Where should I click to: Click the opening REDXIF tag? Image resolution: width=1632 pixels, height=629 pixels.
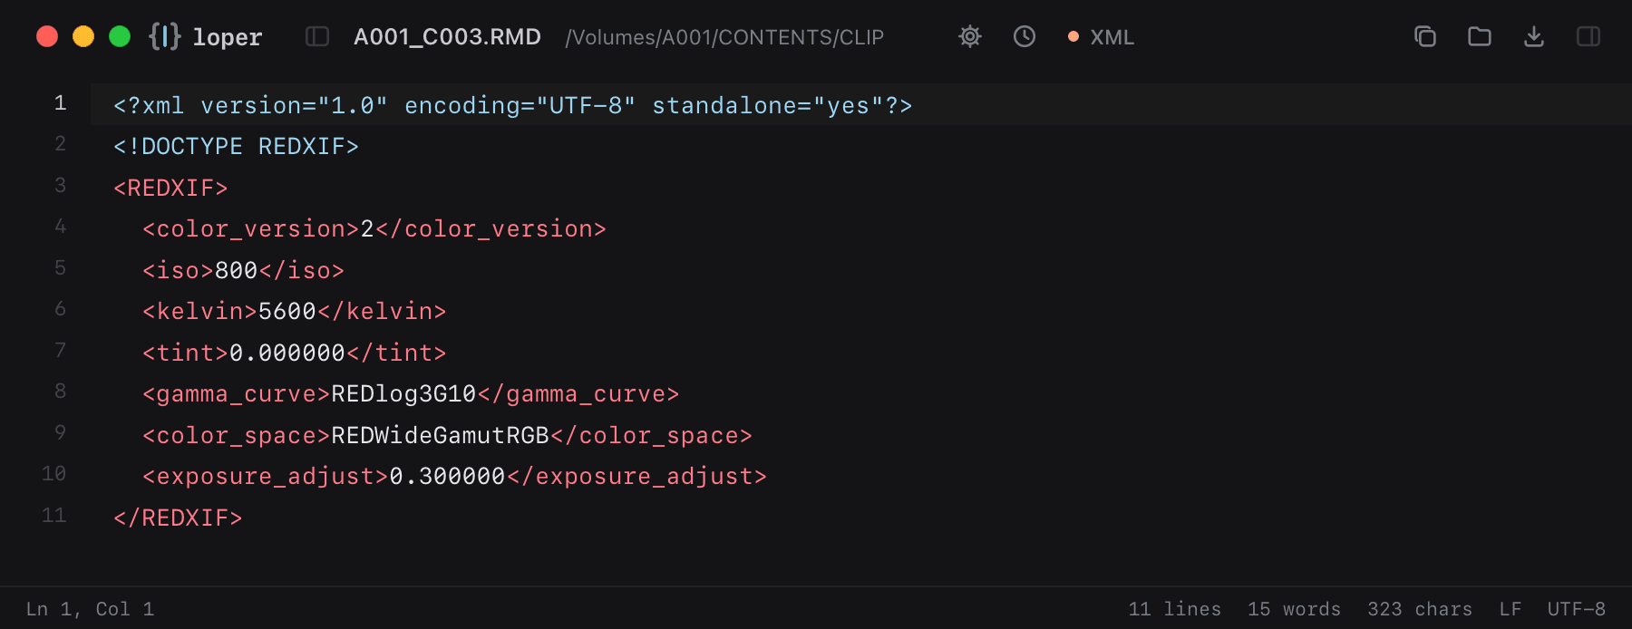170,189
